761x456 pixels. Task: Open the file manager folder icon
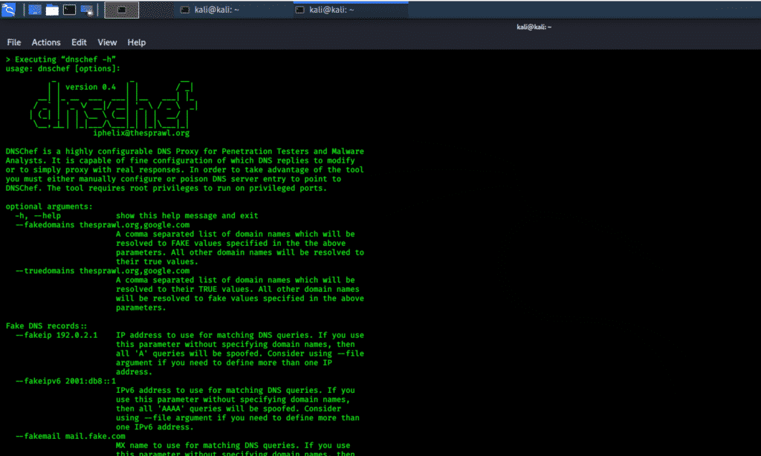click(52, 10)
